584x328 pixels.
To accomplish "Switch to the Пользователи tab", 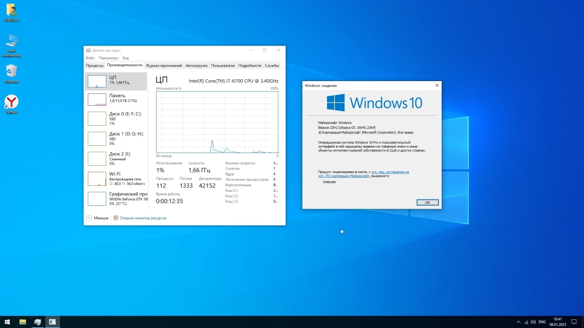I will (x=223, y=66).
